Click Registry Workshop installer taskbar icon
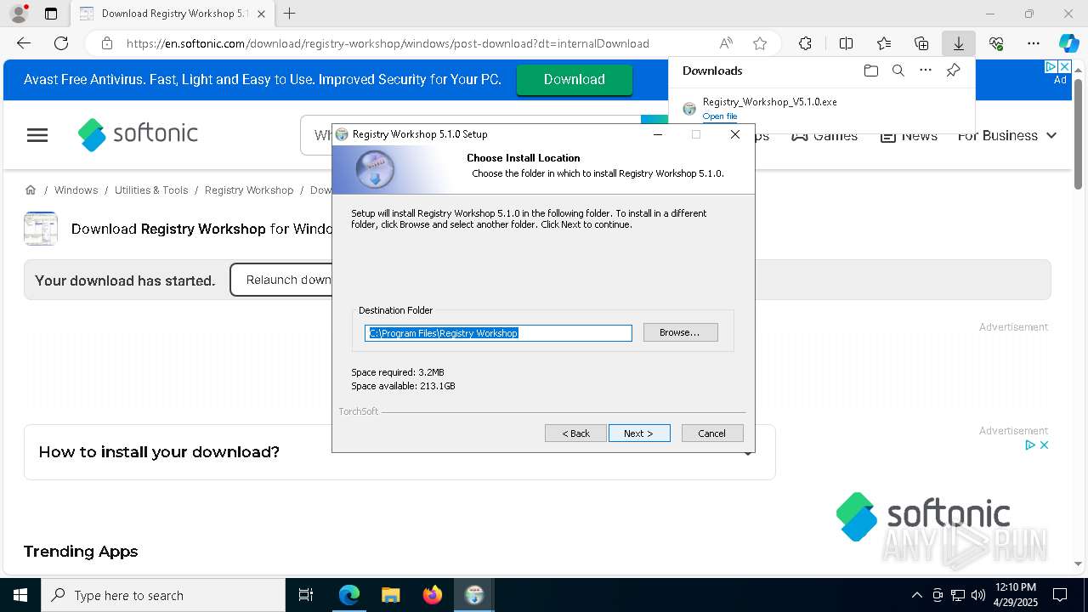 coord(474,595)
